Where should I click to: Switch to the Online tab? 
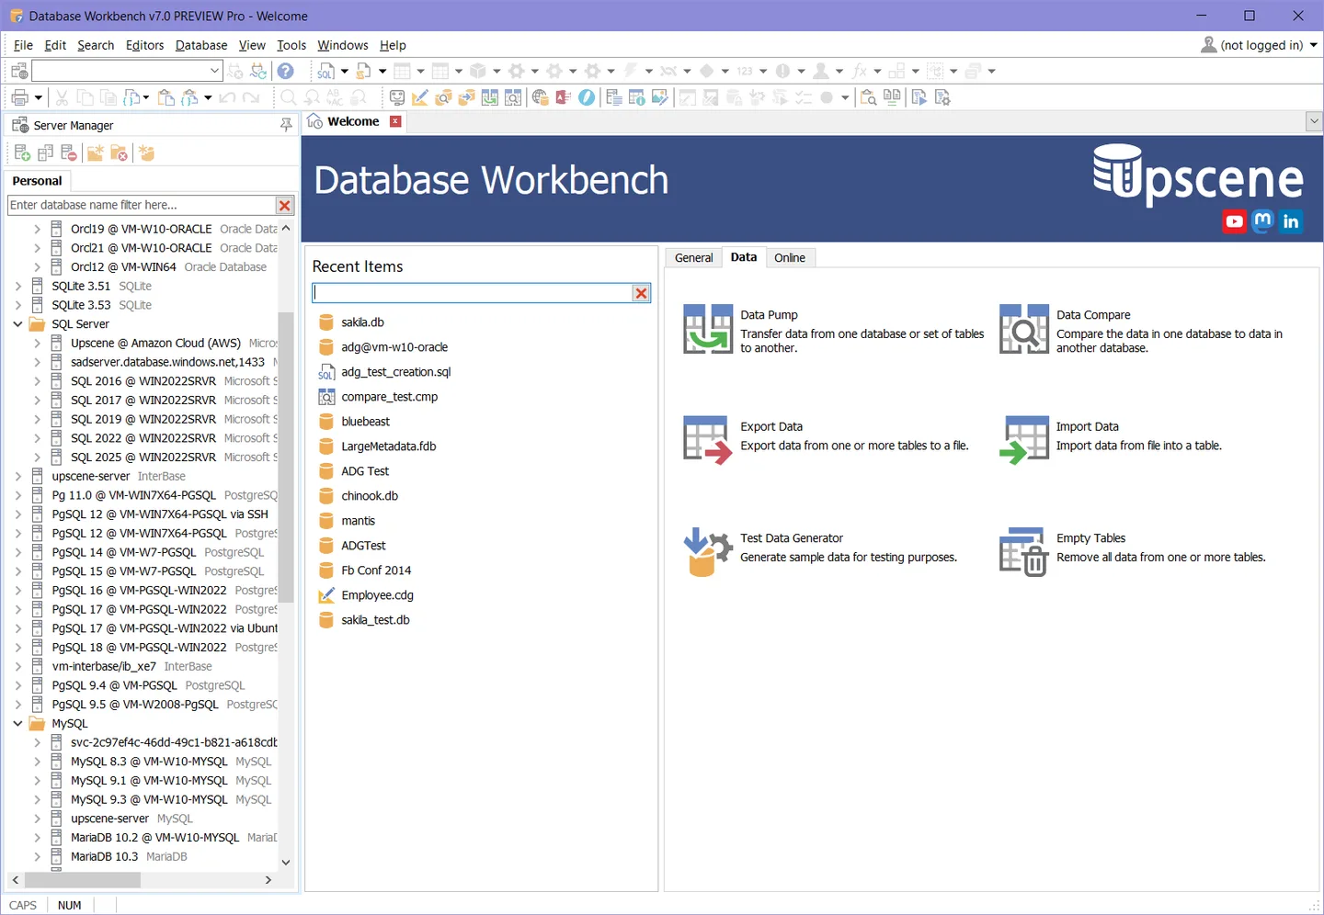(x=790, y=258)
